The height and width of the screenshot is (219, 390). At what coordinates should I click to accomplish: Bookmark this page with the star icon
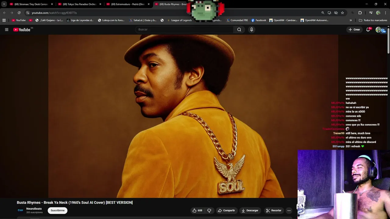(342, 13)
